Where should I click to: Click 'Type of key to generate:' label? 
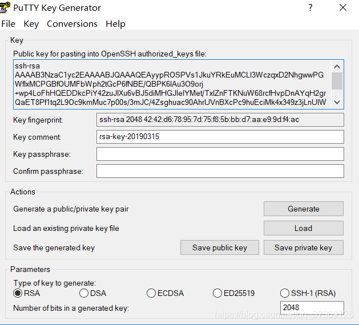click(x=55, y=283)
